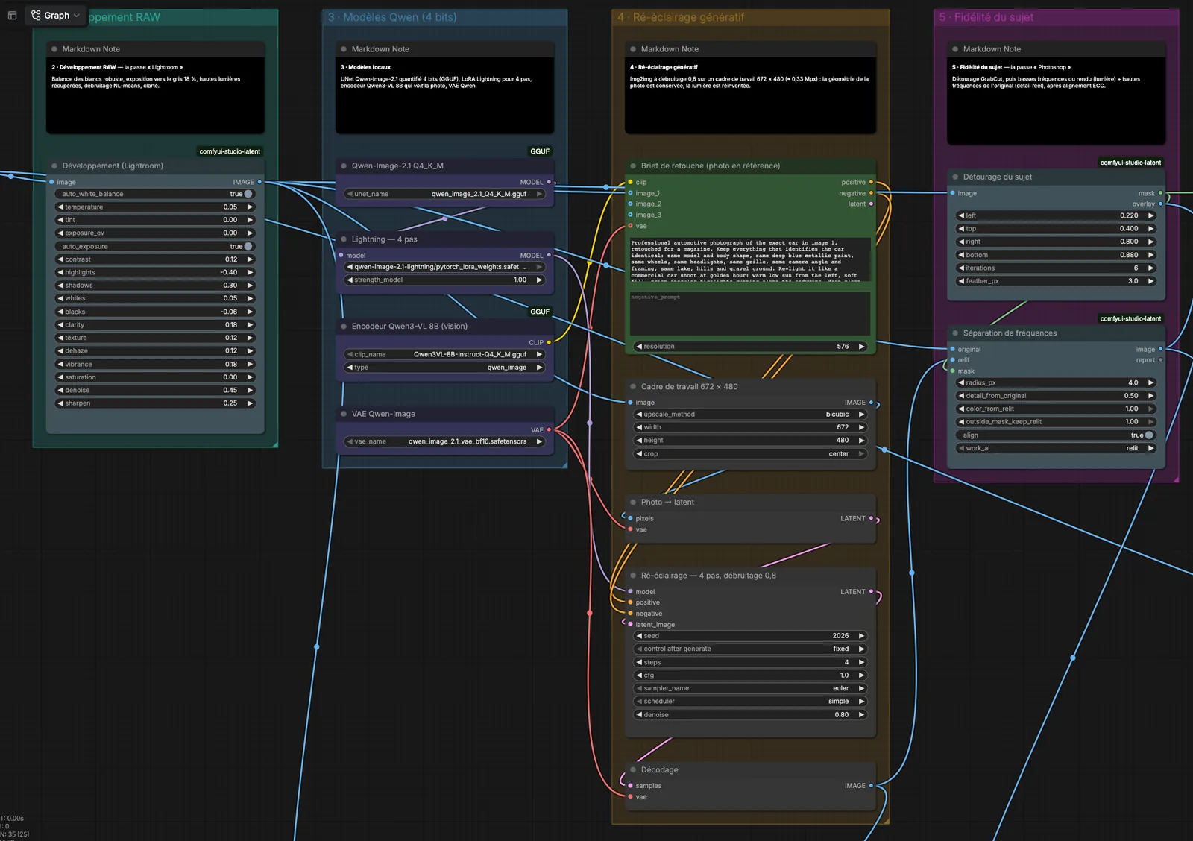Change scheduler simple option

[750, 702]
